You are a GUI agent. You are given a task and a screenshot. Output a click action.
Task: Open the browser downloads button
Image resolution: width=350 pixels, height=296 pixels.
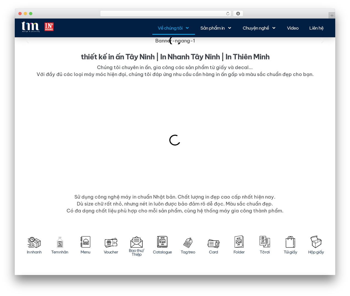click(x=238, y=14)
